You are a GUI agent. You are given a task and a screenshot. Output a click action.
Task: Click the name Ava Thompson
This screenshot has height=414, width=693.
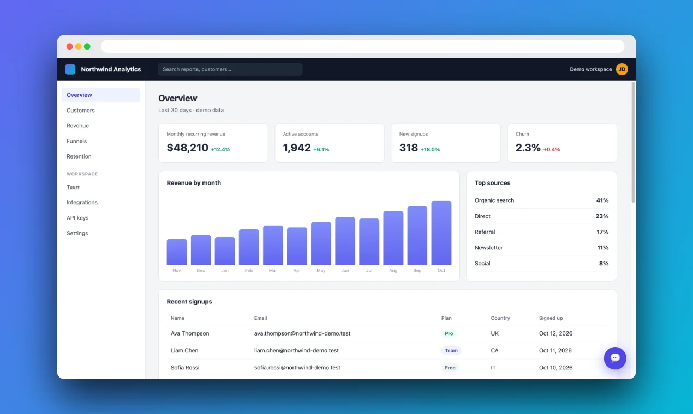[190, 333]
